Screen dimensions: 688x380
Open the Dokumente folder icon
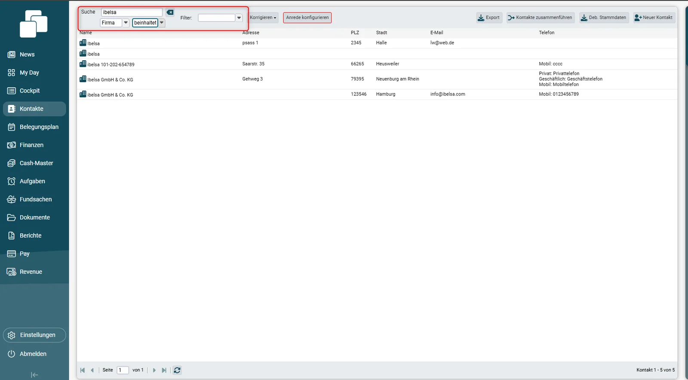(x=12, y=217)
